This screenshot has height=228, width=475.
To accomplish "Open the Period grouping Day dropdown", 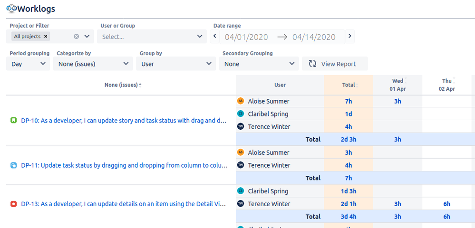I will pyautogui.click(x=28, y=64).
